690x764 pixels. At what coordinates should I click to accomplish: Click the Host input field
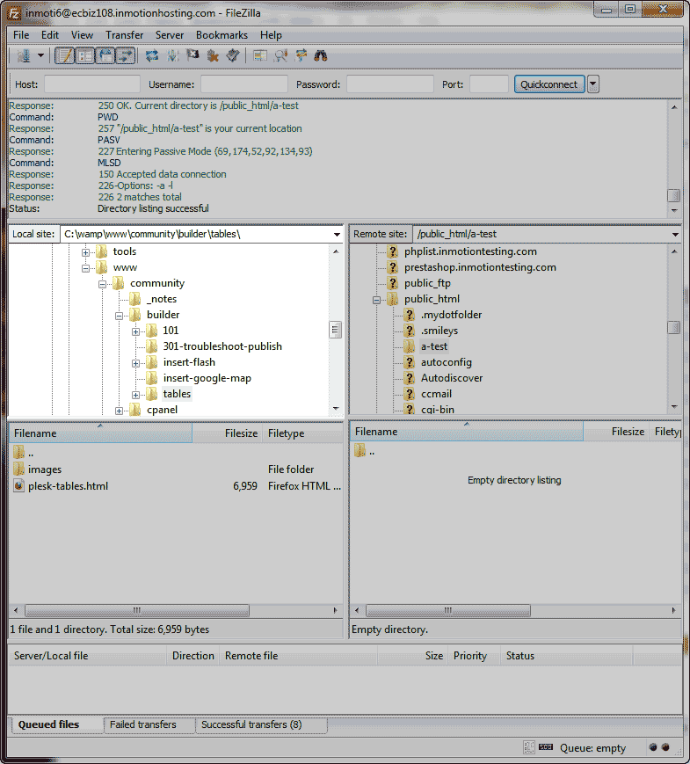tap(91, 84)
